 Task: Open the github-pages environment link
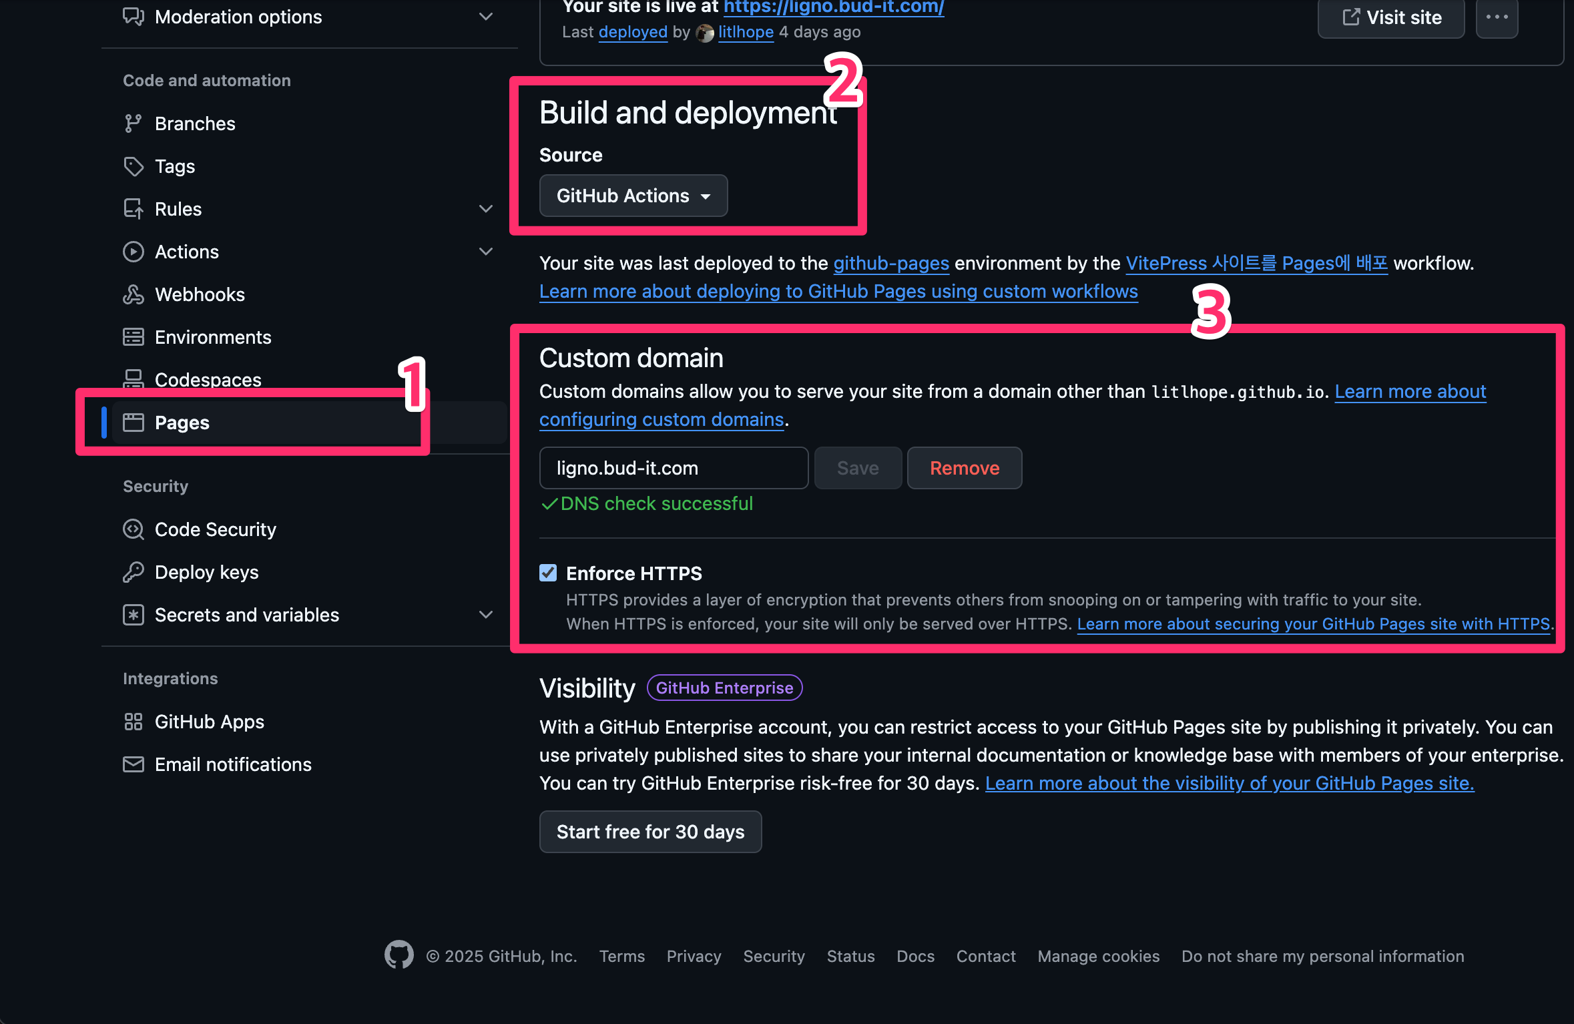click(890, 263)
